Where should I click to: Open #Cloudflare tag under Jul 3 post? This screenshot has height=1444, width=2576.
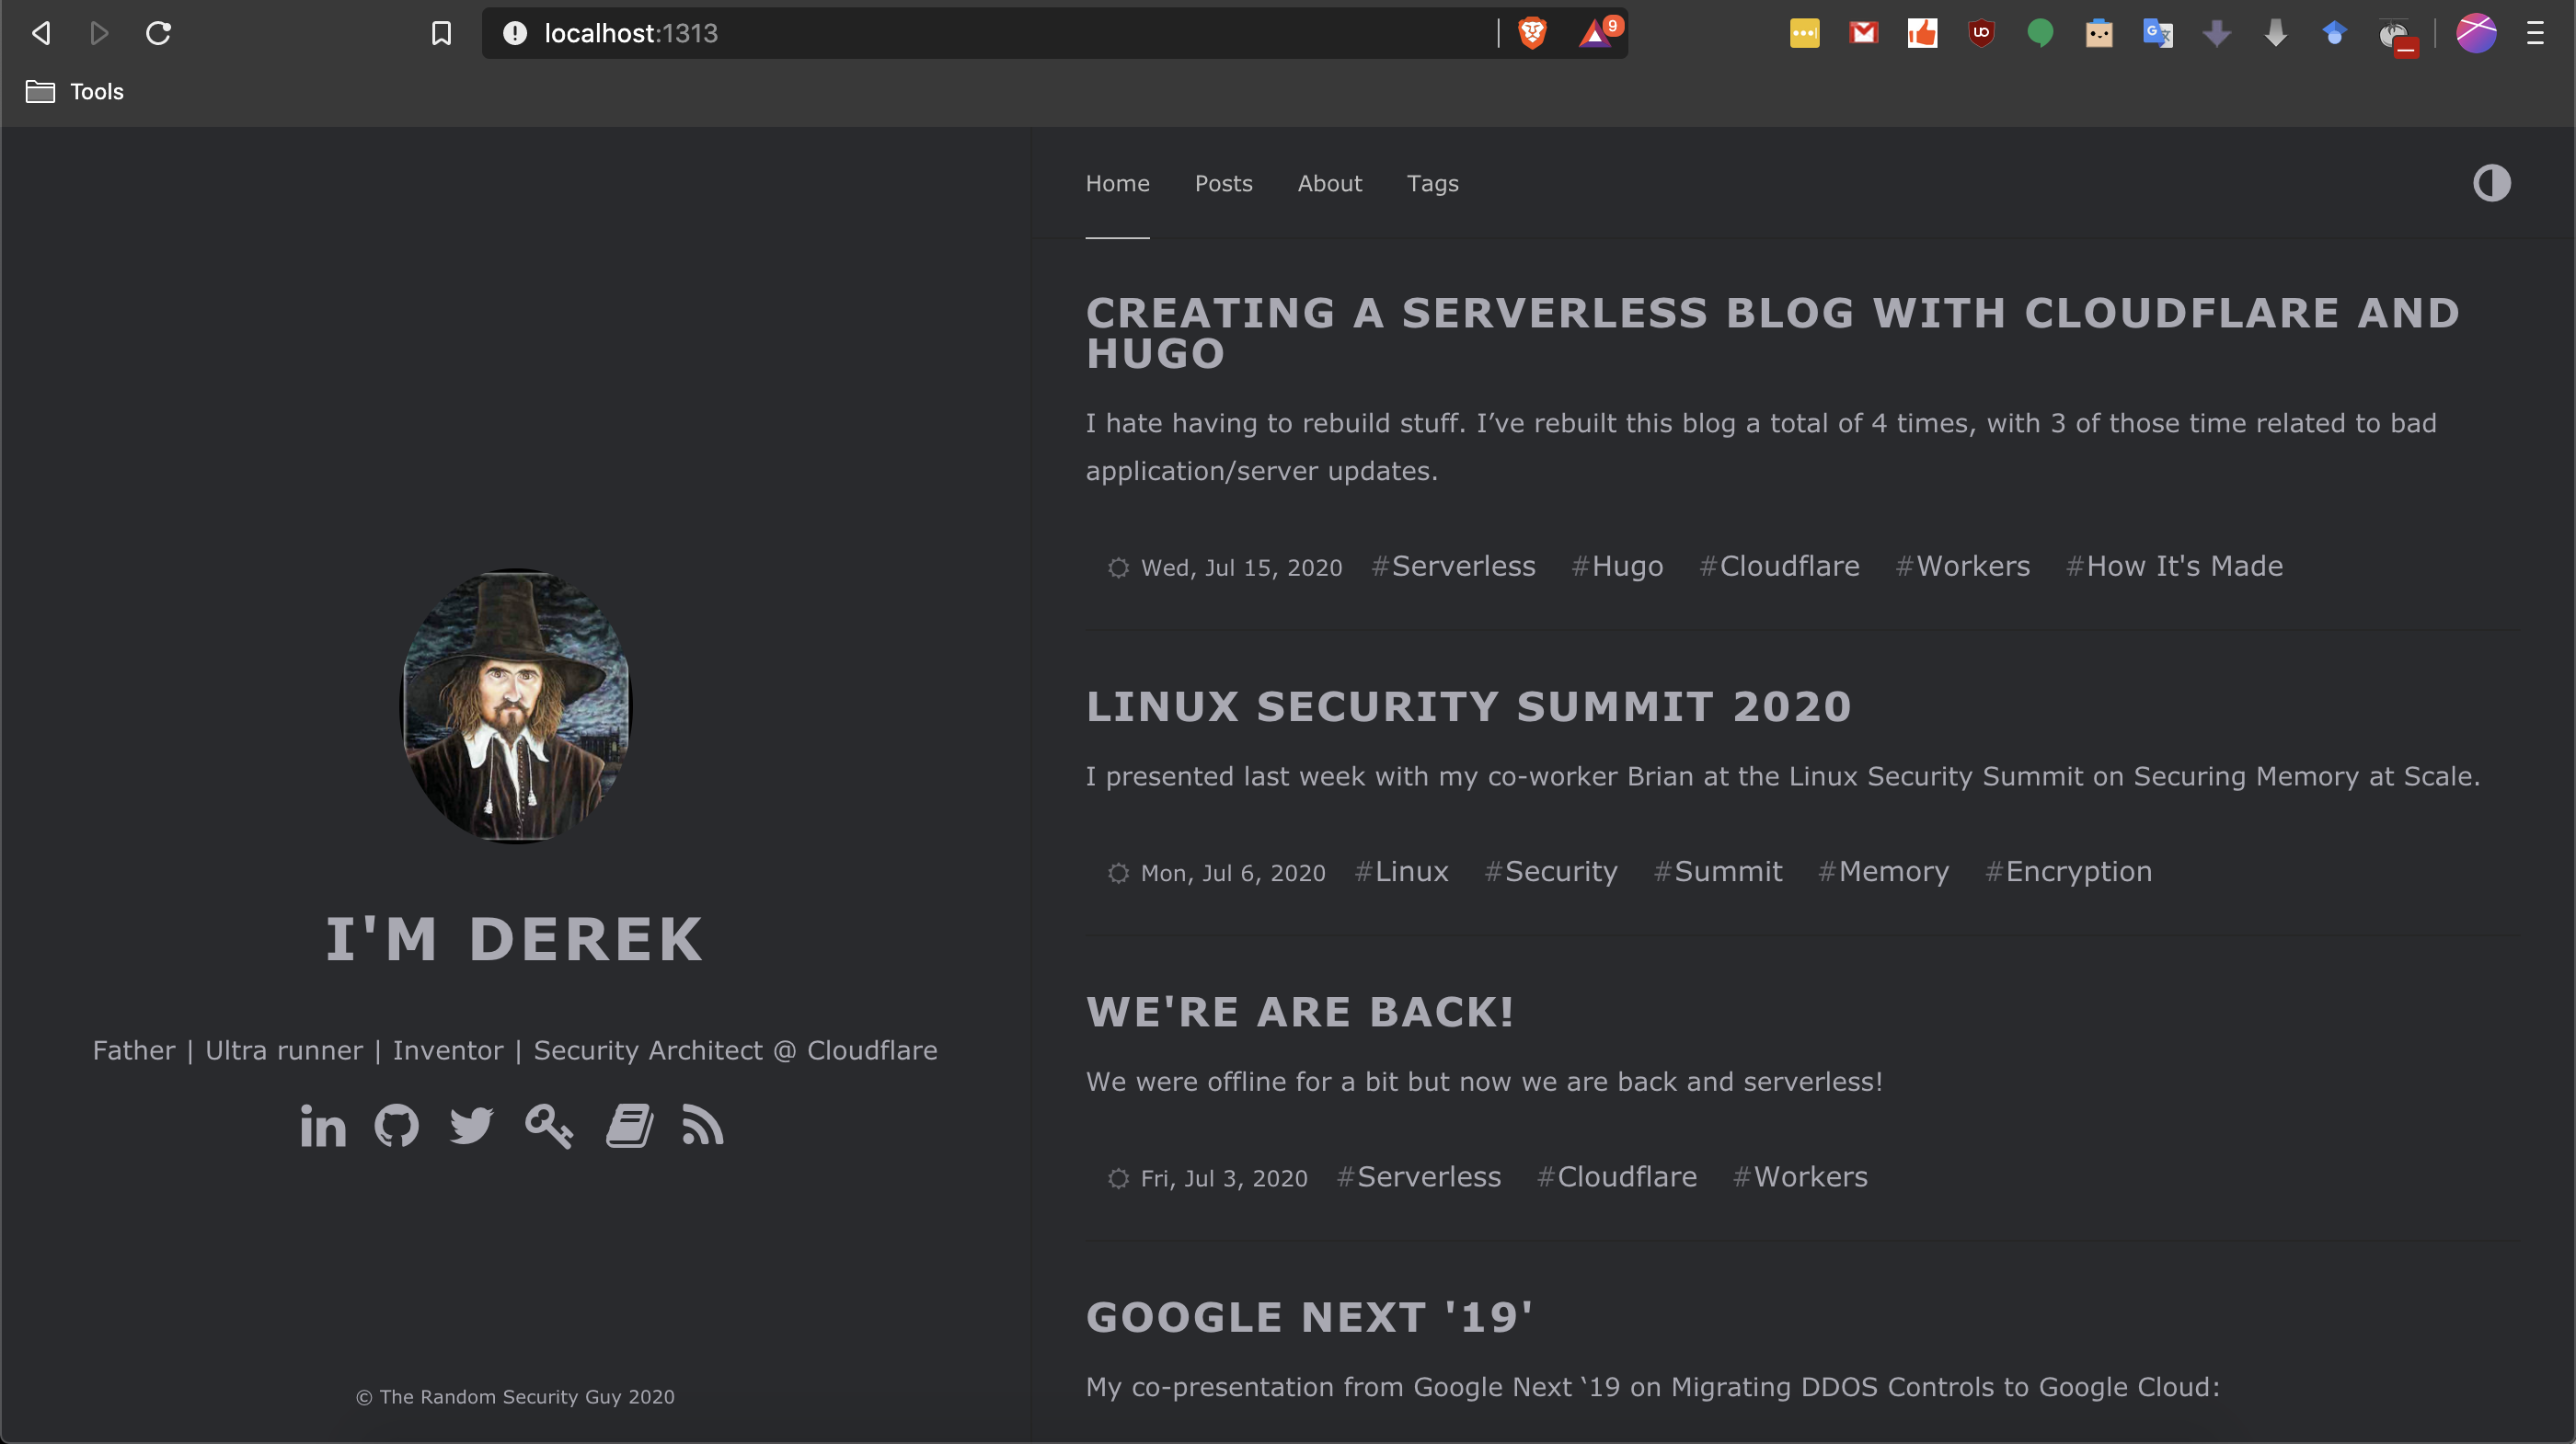(1616, 1177)
